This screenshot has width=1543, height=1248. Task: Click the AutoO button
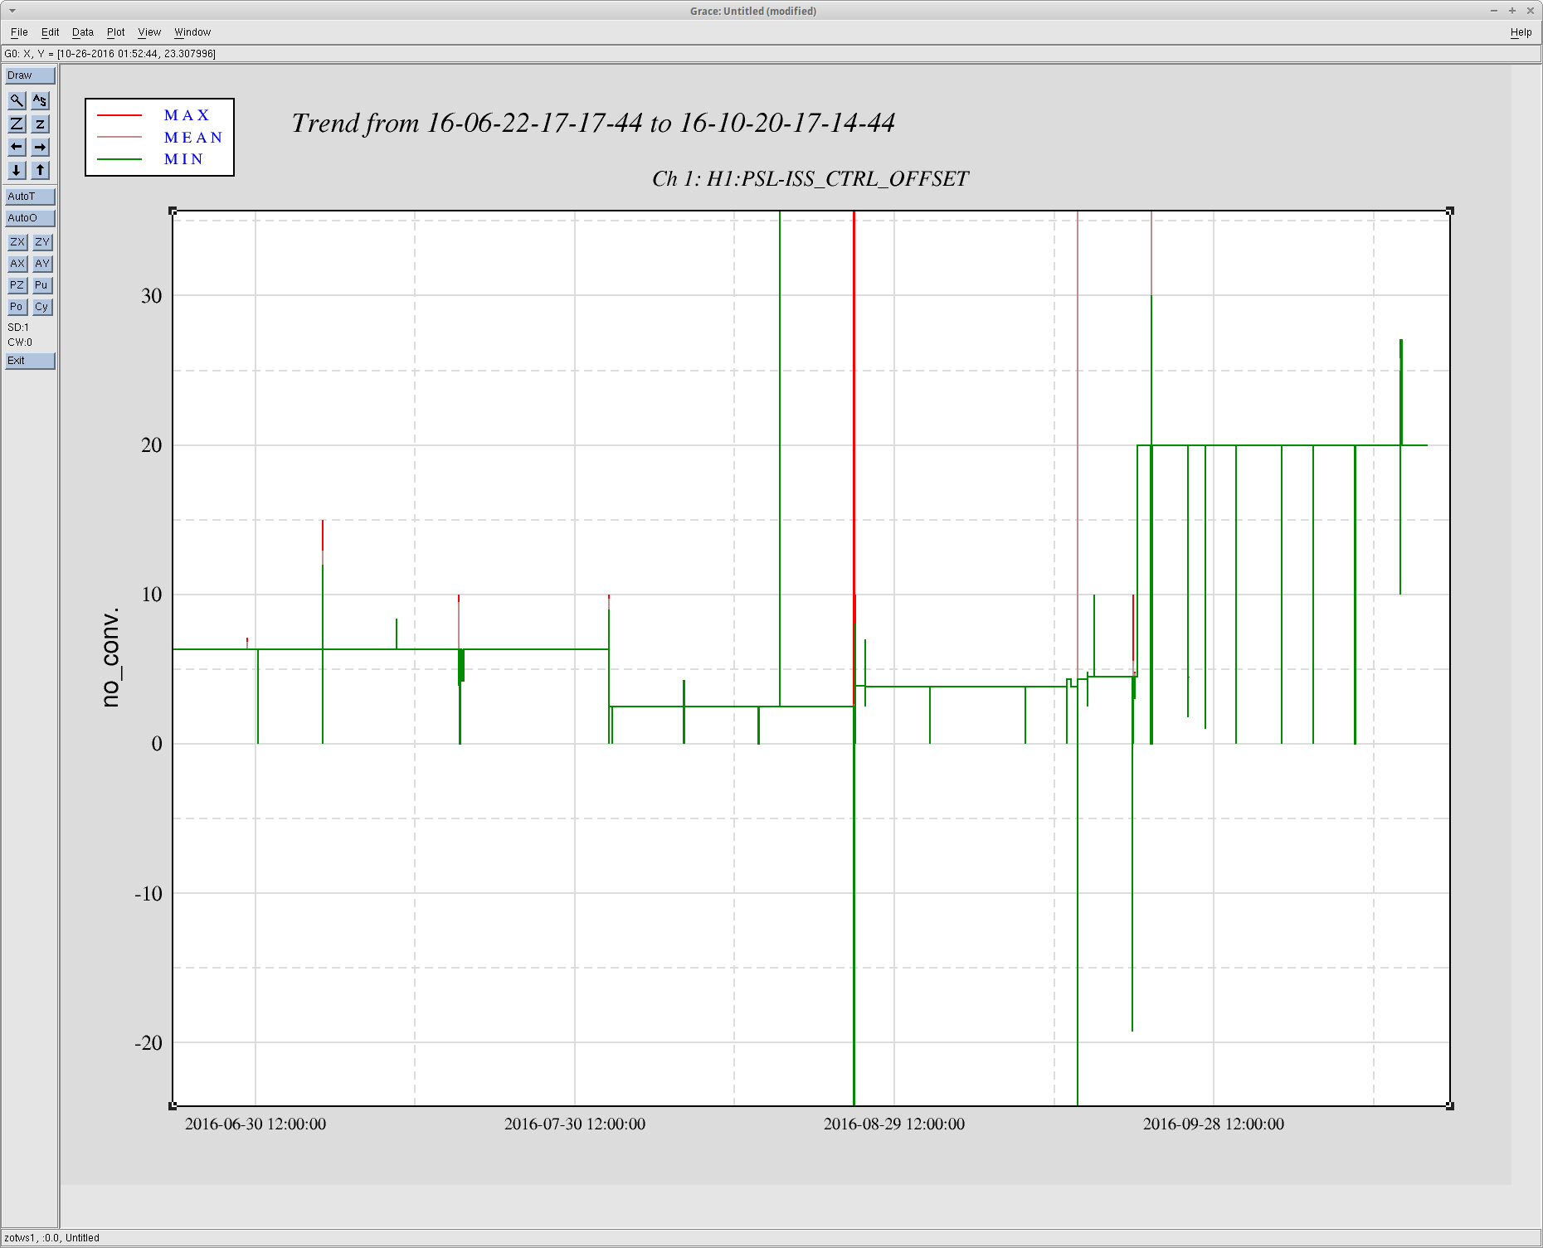pos(30,218)
